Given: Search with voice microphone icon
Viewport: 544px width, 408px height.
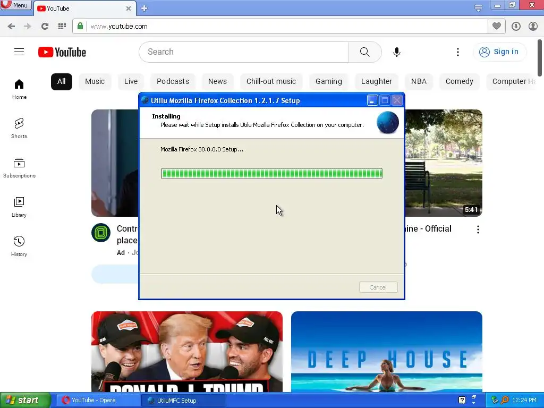Looking at the screenshot, I should [x=396, y=52].
